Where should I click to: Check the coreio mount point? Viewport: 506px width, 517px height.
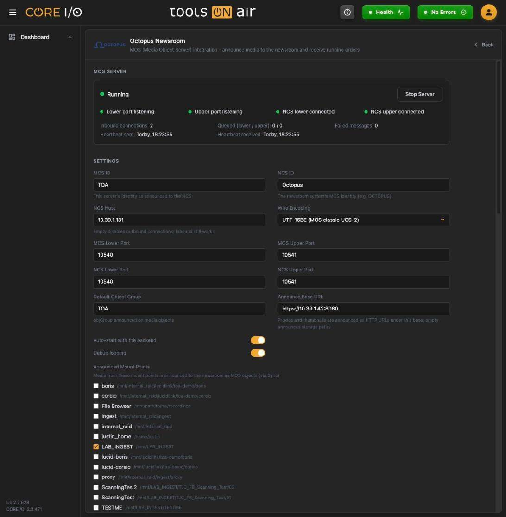click(x=96, y=396)
